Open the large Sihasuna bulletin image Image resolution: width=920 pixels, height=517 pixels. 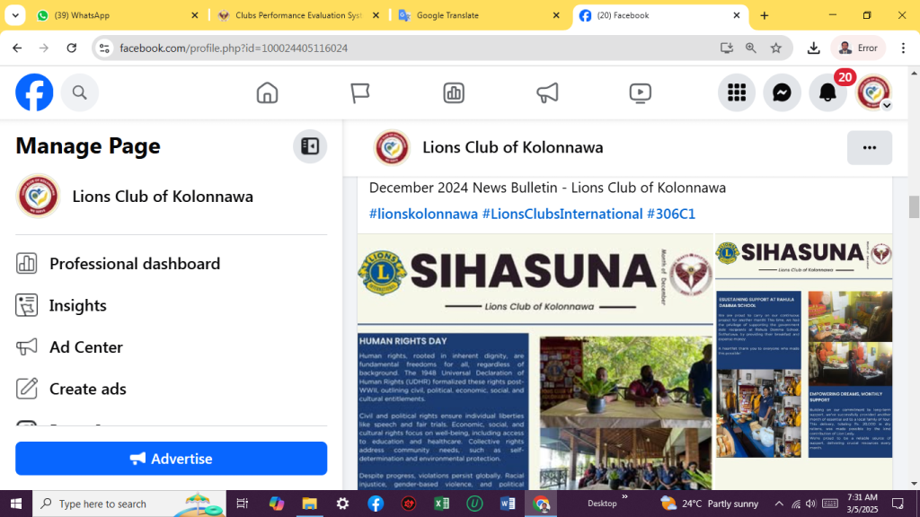click(x=535, y=362)
